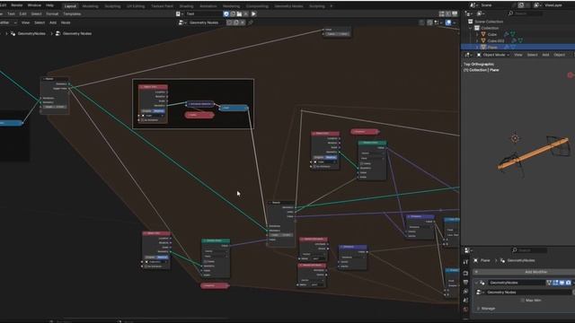
Task: Click the GeometryNodes breadcrumb icon in node editor
Action: coord(13,33)
